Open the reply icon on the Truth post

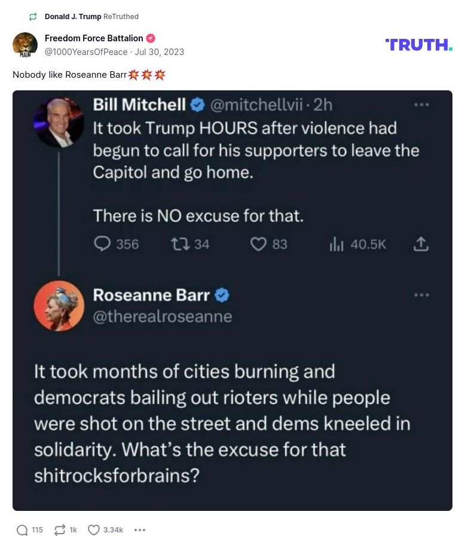[x=22, y=529]
